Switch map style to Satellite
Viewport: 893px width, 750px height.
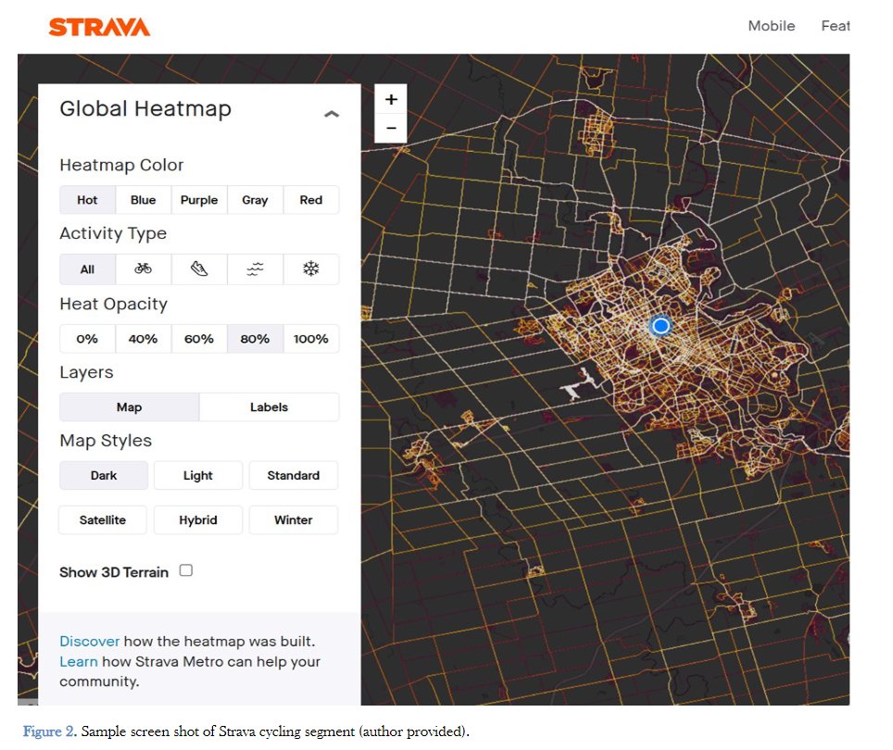[x=103, y=519]
